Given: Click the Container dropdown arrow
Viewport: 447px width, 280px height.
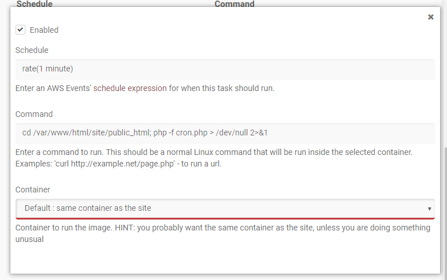Looking at the screenshot, I should [x=429, y=209].
